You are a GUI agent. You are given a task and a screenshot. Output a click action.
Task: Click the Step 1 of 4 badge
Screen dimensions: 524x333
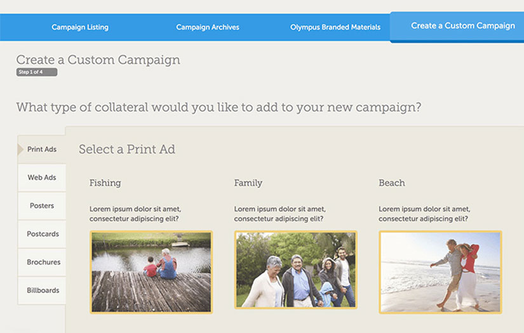(x=37, y=72)
